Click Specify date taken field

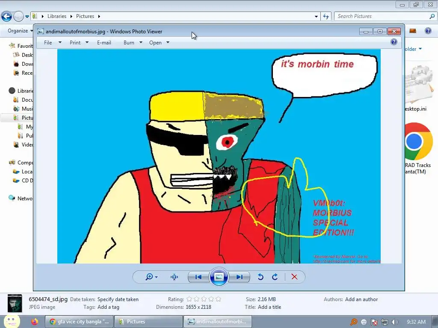[x=118, y=299]
